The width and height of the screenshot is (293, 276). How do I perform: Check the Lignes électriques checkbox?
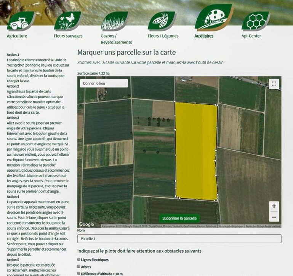[x=79, y=260]
